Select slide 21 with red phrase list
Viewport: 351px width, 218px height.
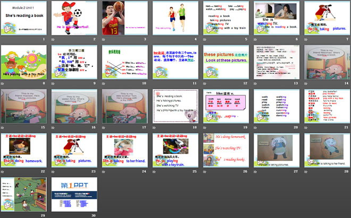[x=327, y=106]
